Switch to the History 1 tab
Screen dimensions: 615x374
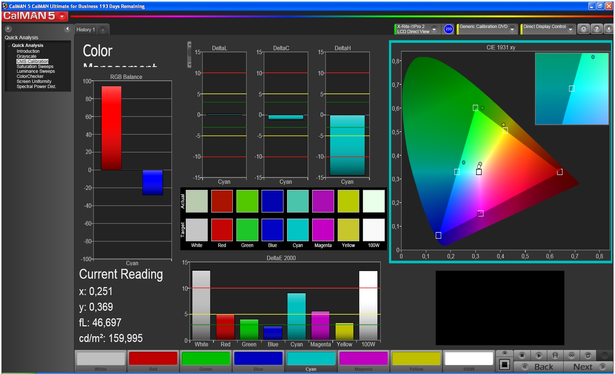pos(86,29)
